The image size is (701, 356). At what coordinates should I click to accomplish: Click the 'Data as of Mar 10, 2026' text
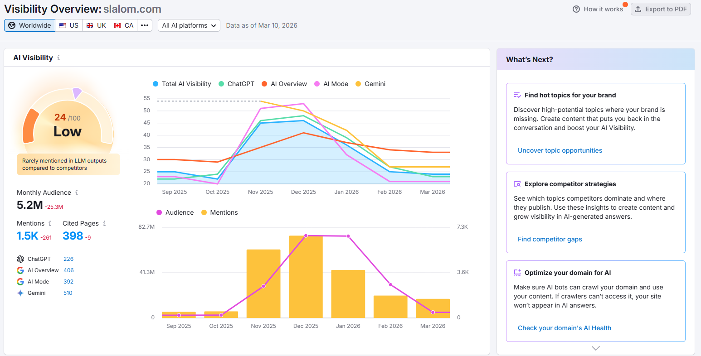pyautogui.click(x=262, y=25)
